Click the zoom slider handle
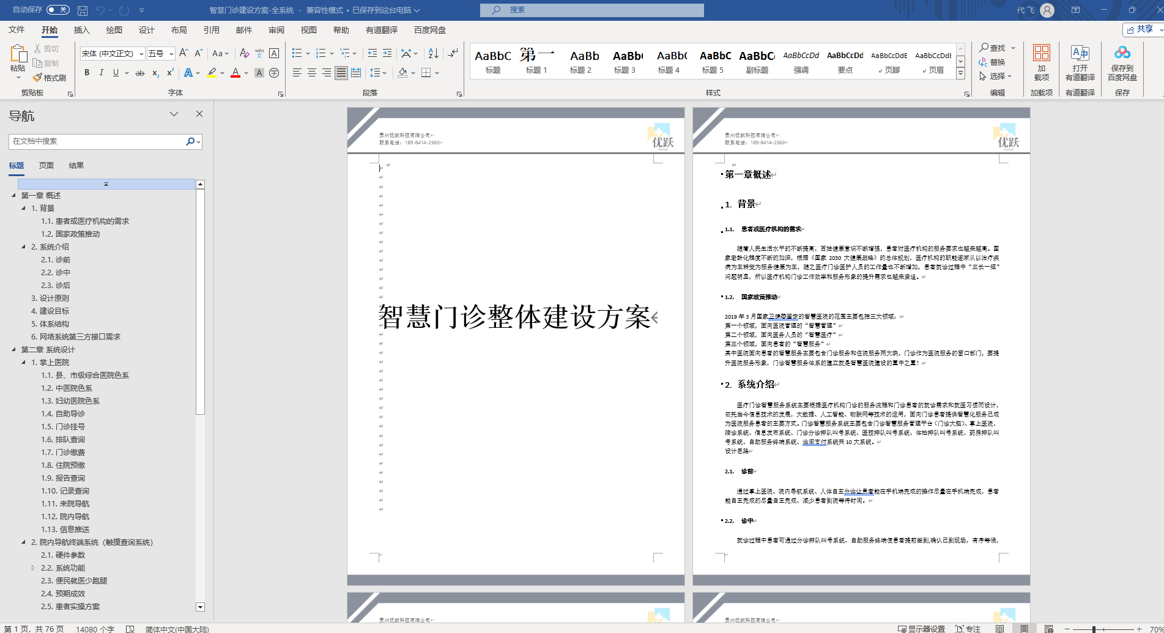The width and height of the screenshot is (1164, 633). click(x=1094, y=629)
